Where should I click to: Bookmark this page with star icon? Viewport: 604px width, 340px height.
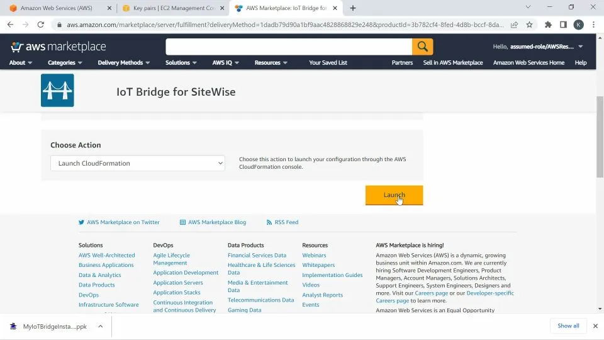coord(529,25)
